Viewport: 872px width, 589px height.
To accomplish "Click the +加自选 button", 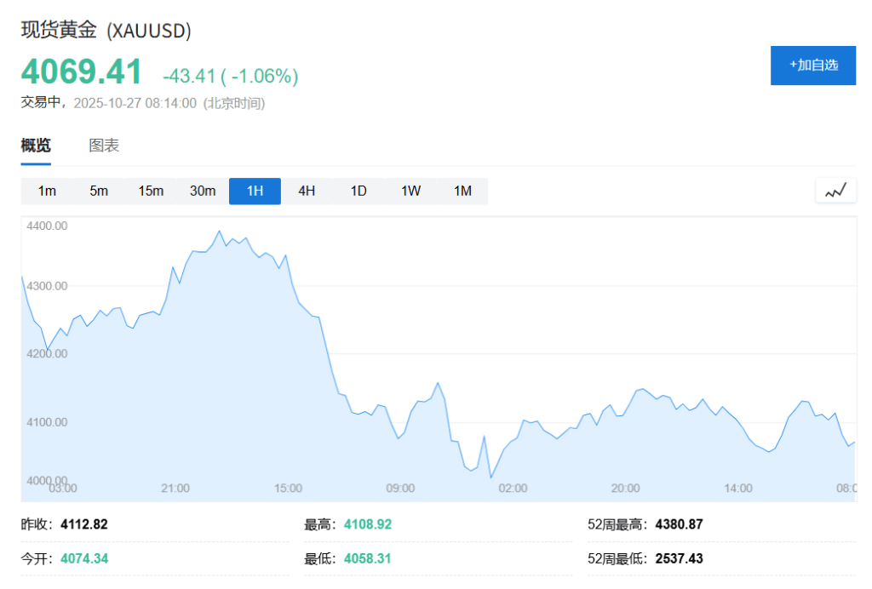I will tap(812, 65).
